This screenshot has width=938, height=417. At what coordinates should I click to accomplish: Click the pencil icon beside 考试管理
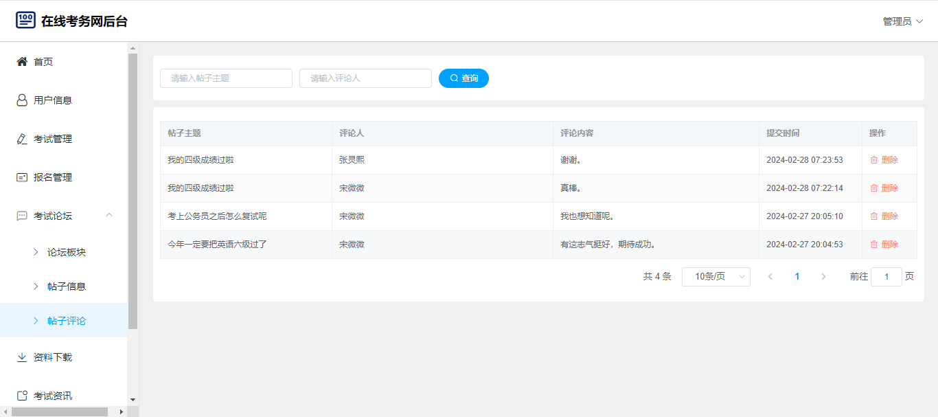(x=22, y=139)
